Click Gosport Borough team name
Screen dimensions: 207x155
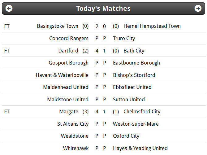pos(68,63)
